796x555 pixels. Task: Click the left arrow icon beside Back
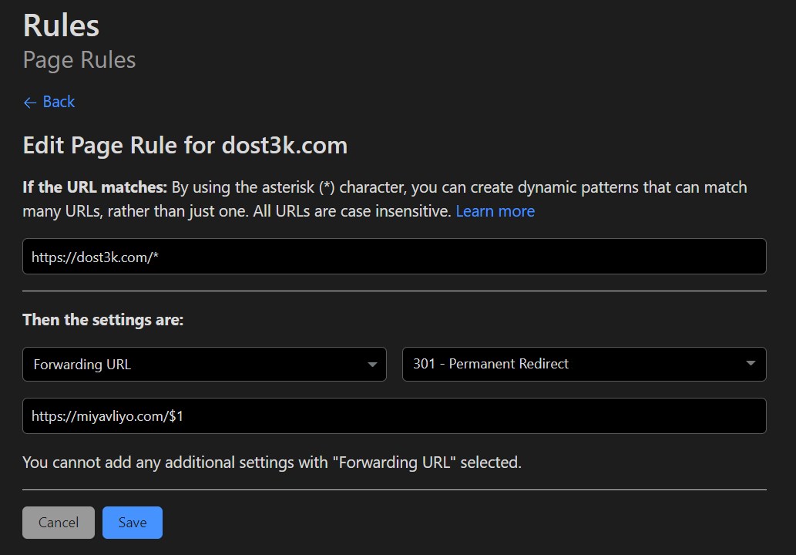click(30, 103)
